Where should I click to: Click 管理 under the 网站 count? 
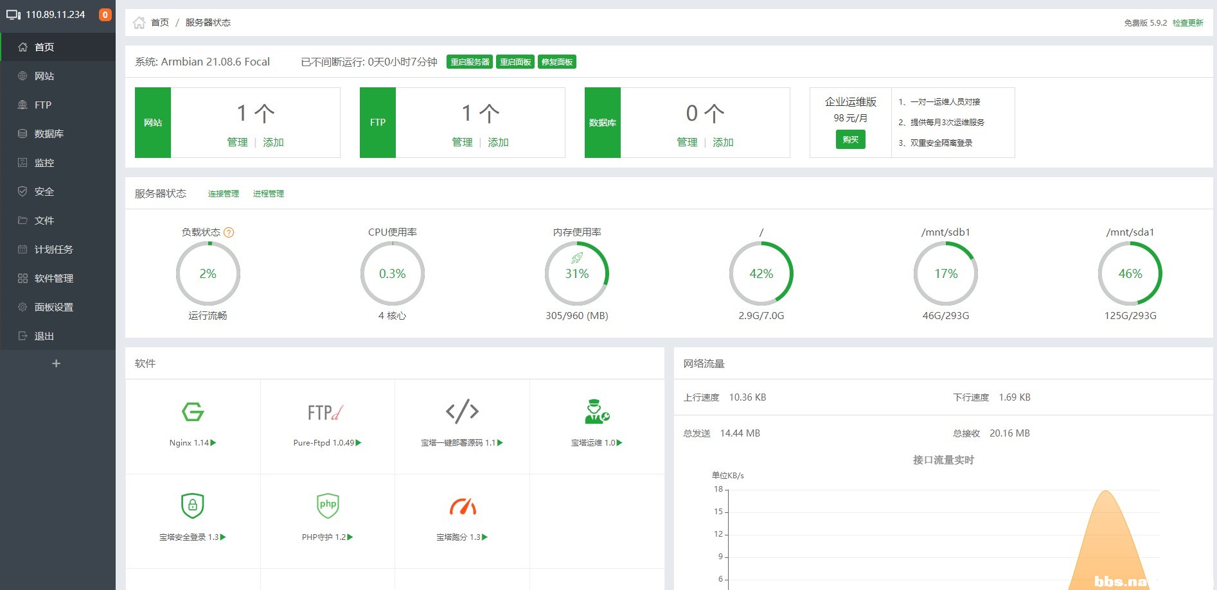(x=238, y=142)
